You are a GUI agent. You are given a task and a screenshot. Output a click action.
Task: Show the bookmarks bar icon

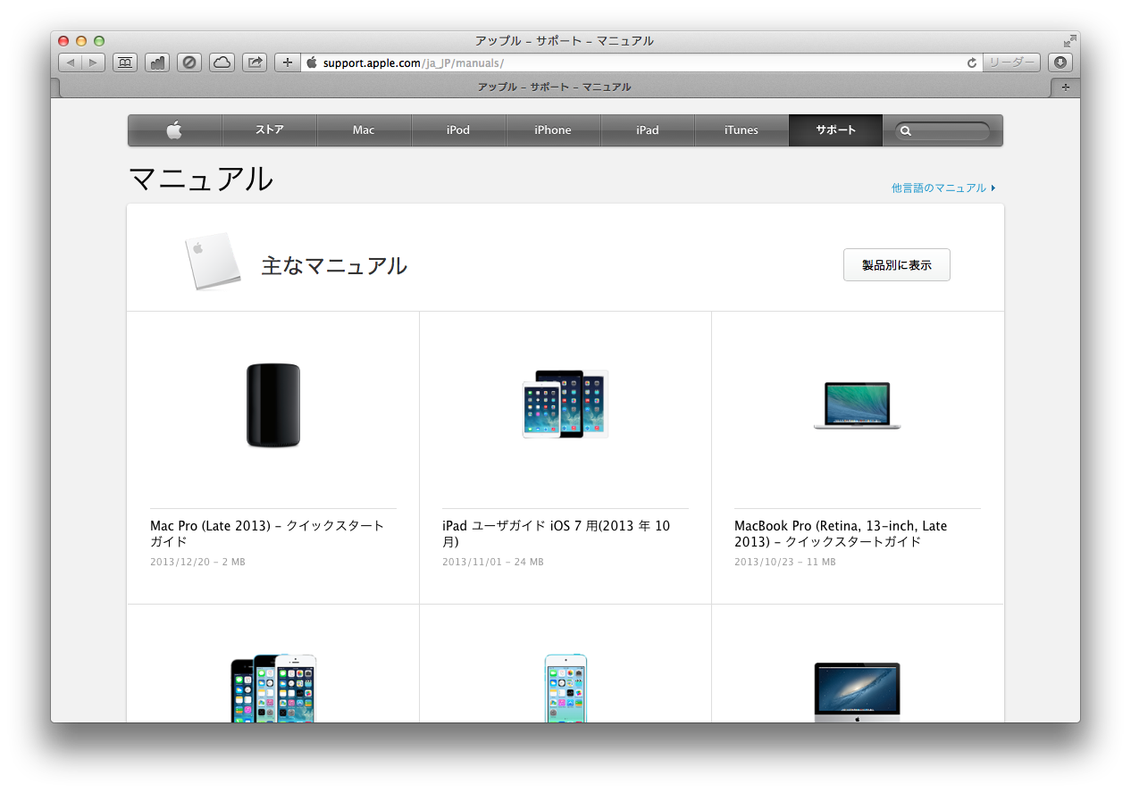tap(125, 63)
